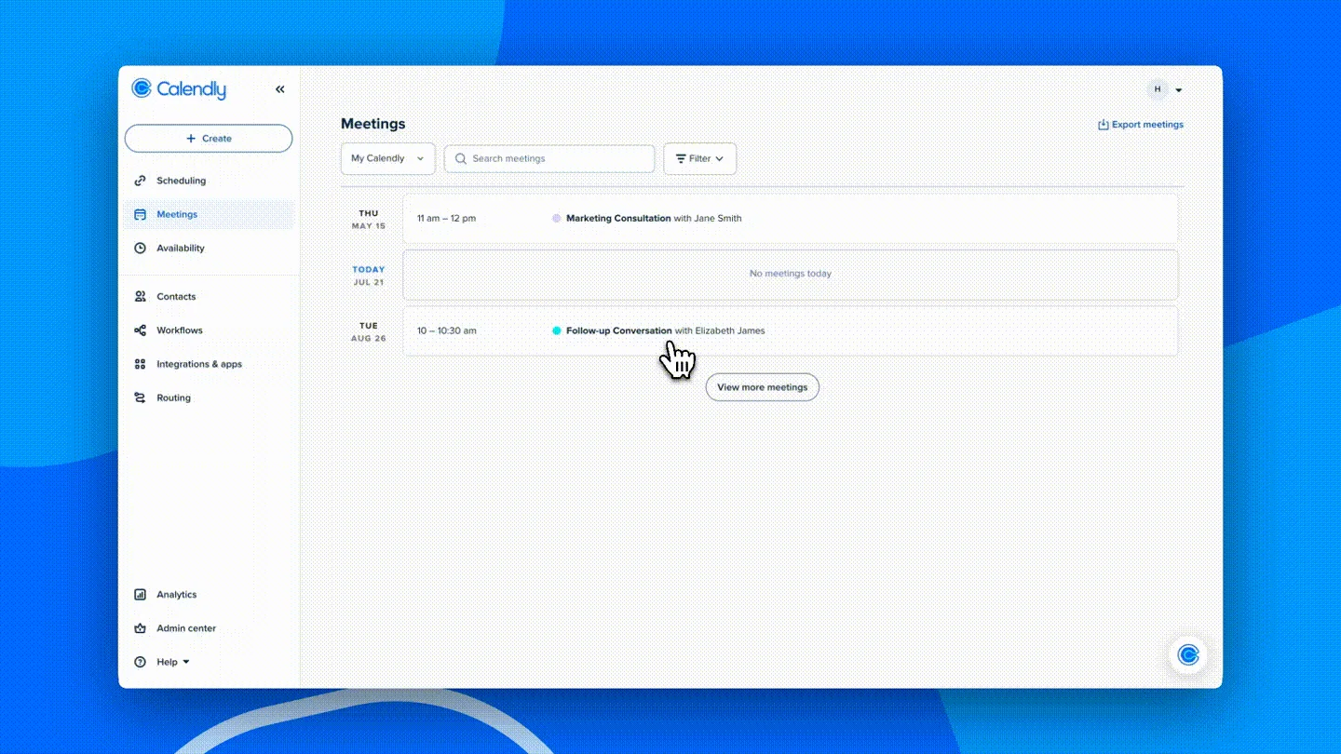
Task: Open Calendly chat widget in corner
Action: click(x=1188, y=655)
